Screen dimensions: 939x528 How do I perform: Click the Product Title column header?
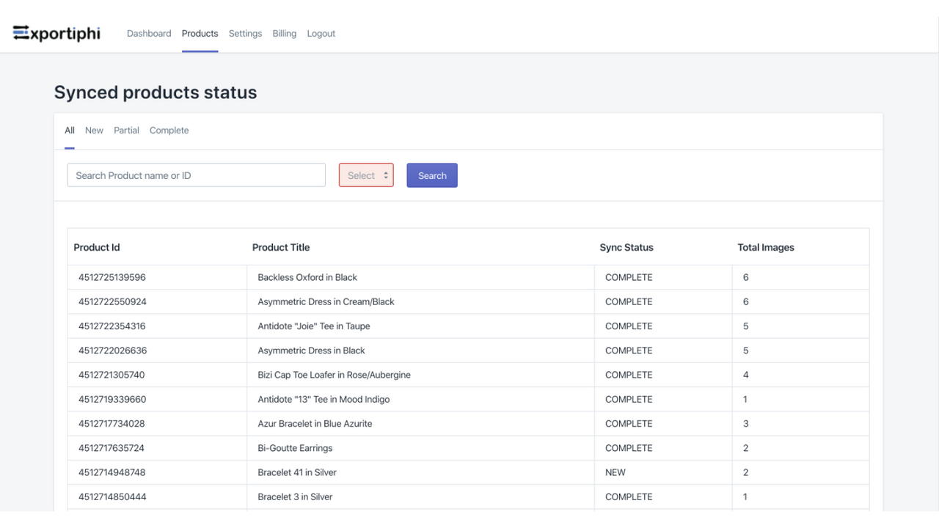pyautogui.click(x=281, y=247)
